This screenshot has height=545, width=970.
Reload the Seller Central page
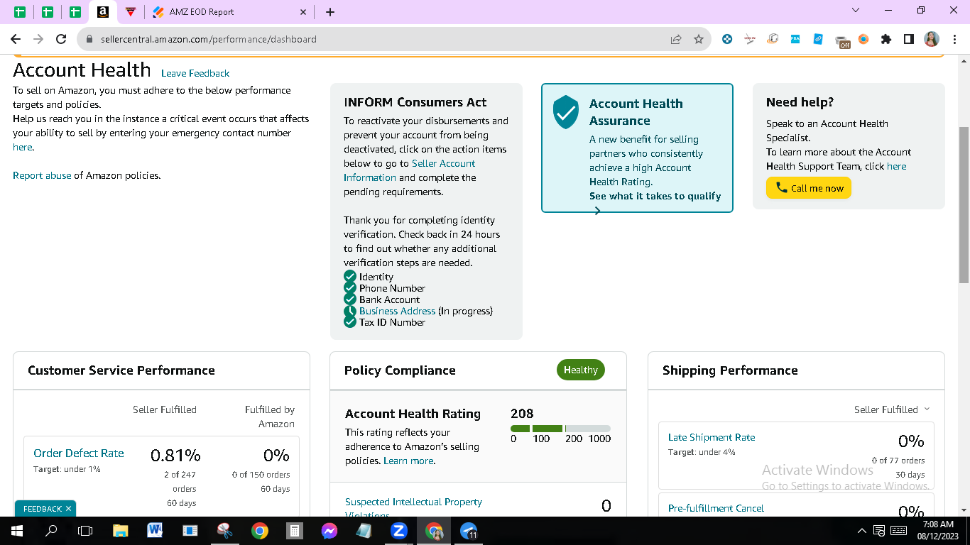tap(61, 40)
